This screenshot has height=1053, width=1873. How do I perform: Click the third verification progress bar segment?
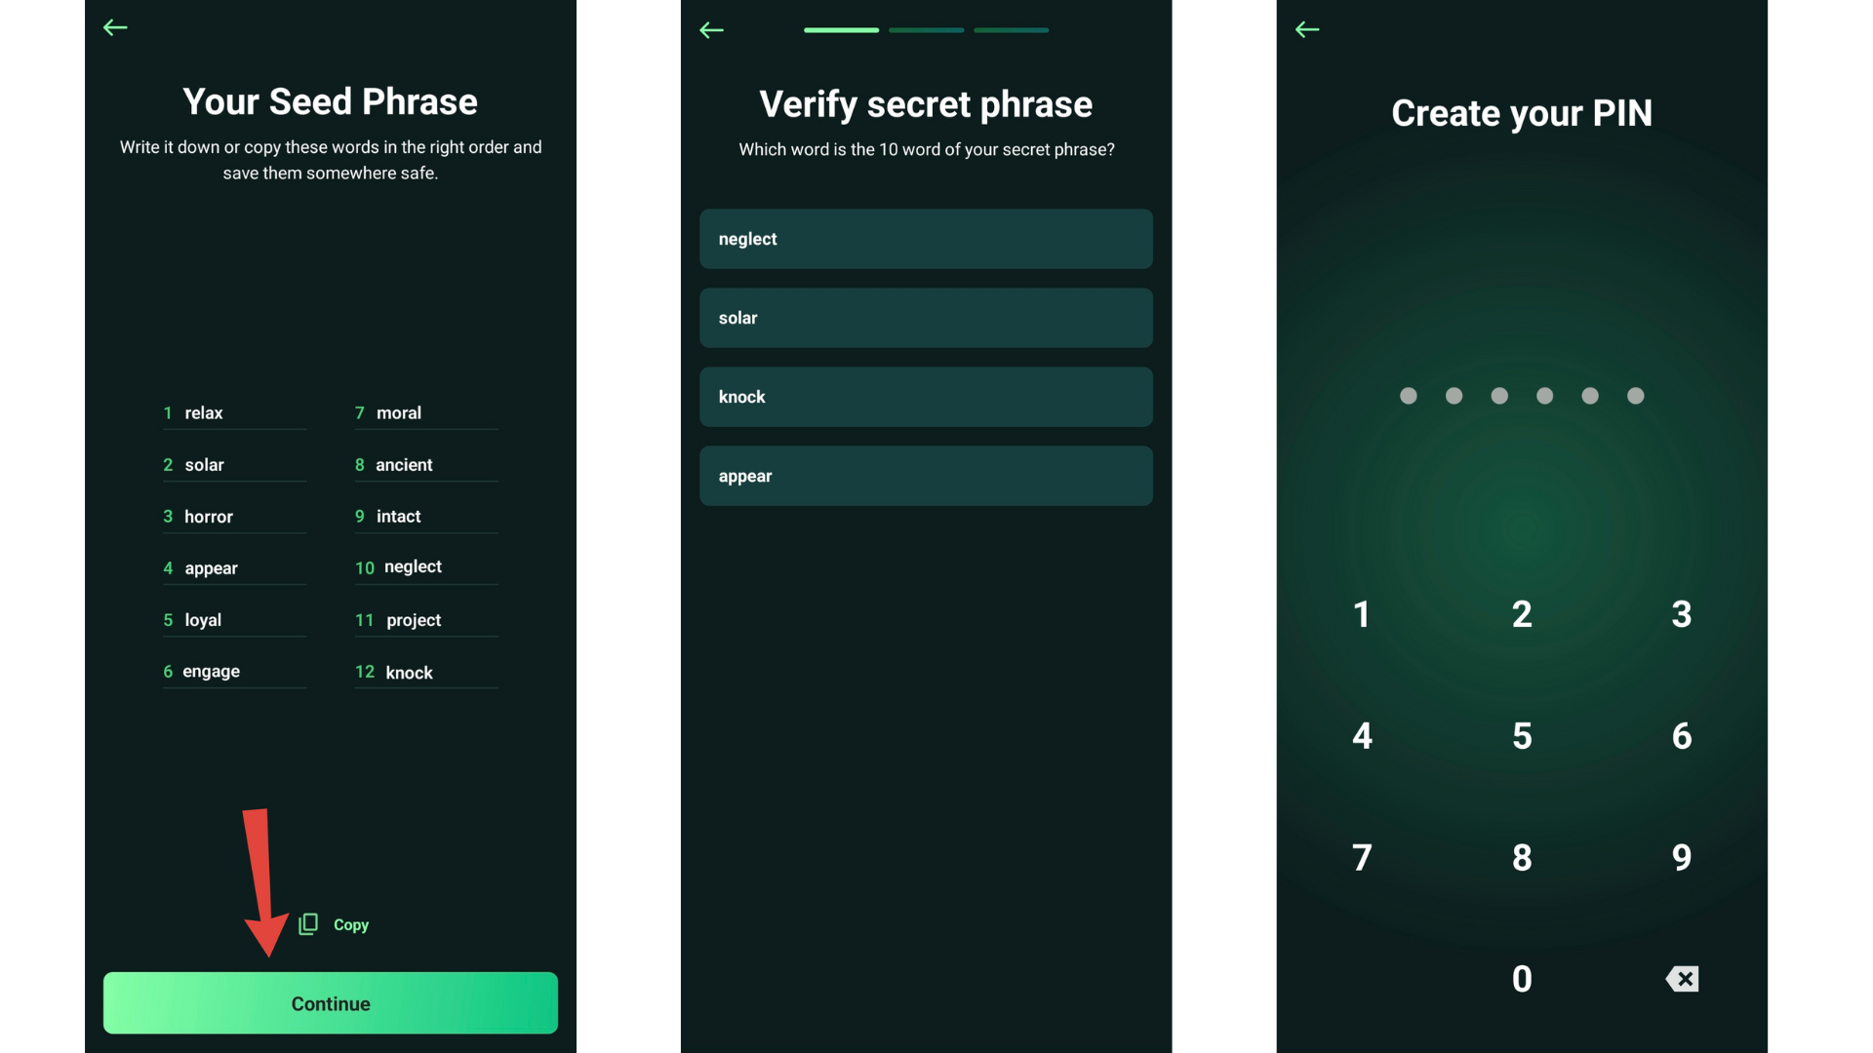(1011, 30)
